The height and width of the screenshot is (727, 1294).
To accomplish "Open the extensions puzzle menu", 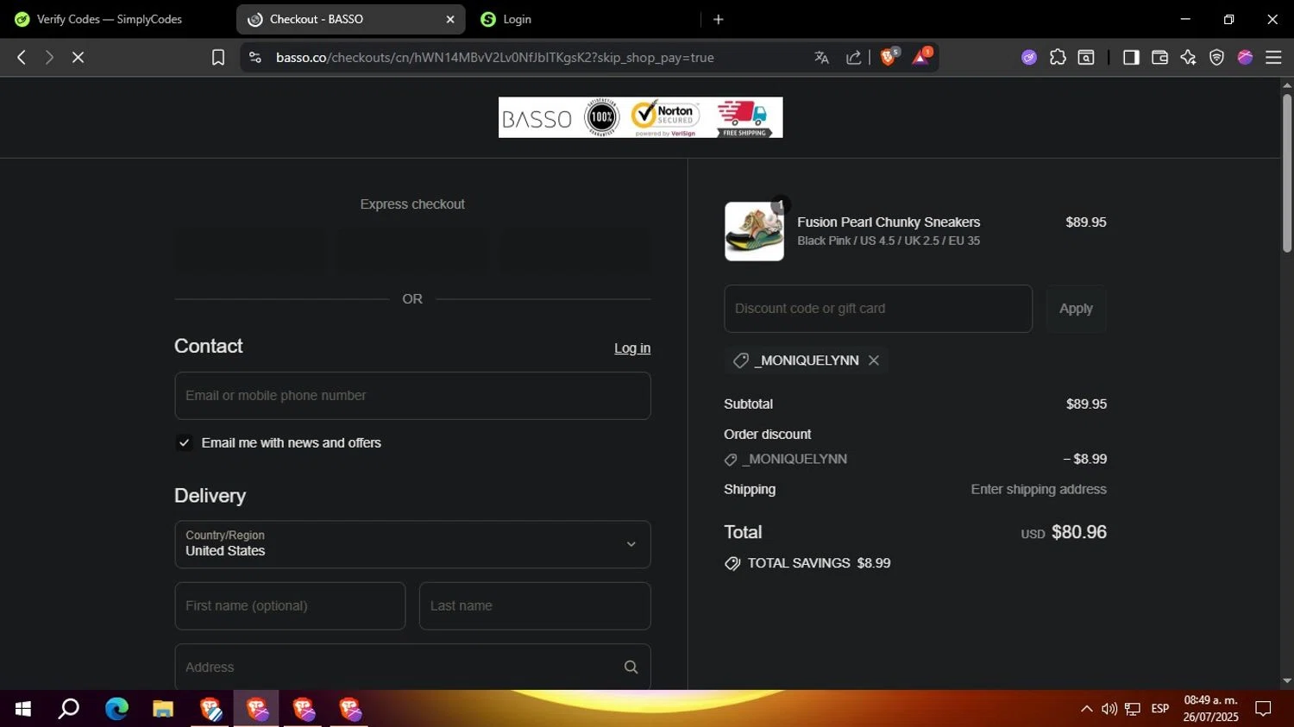I will [x=1058, y=57].
